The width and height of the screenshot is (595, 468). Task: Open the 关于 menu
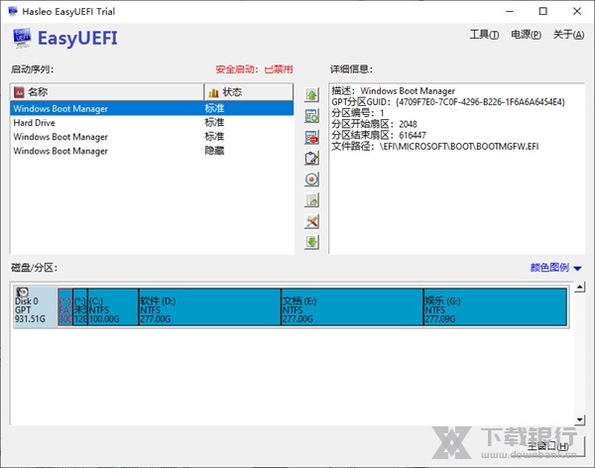(568, 35)
